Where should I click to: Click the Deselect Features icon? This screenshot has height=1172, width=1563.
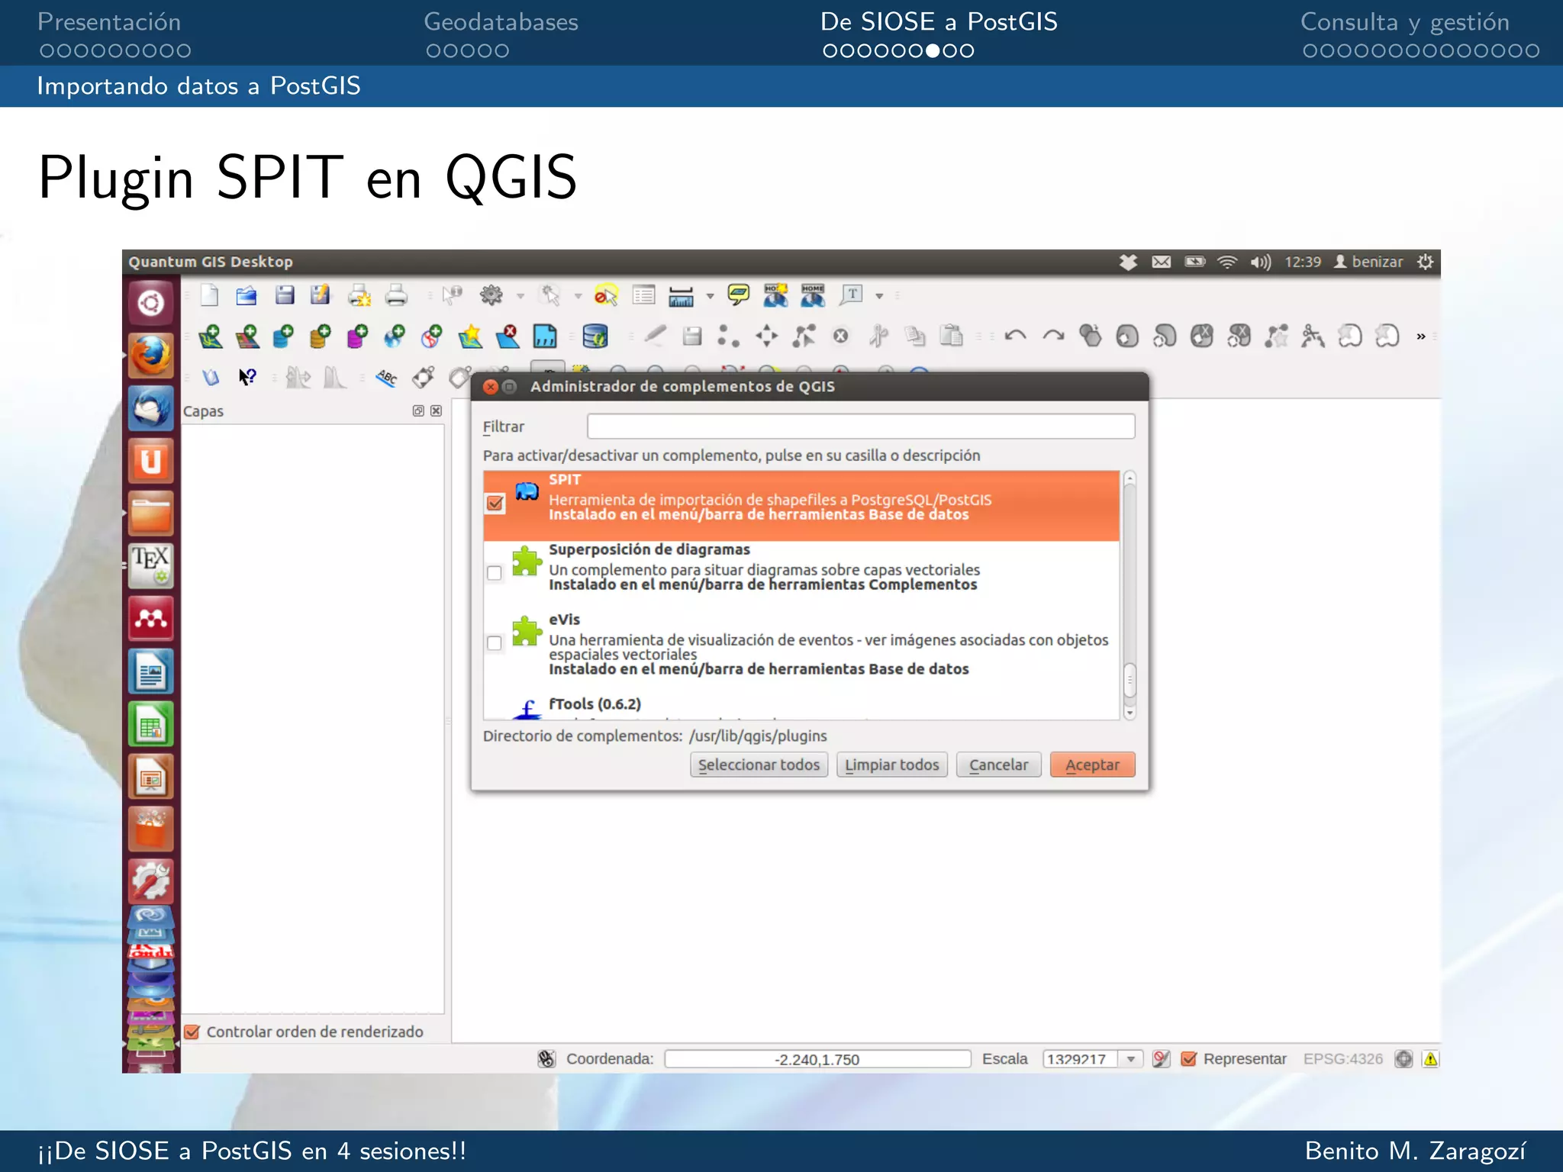pos(606,295)
